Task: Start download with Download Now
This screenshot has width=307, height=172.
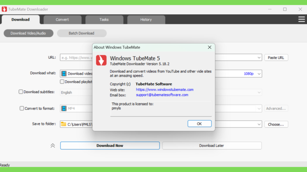Action: click(110, 145)
